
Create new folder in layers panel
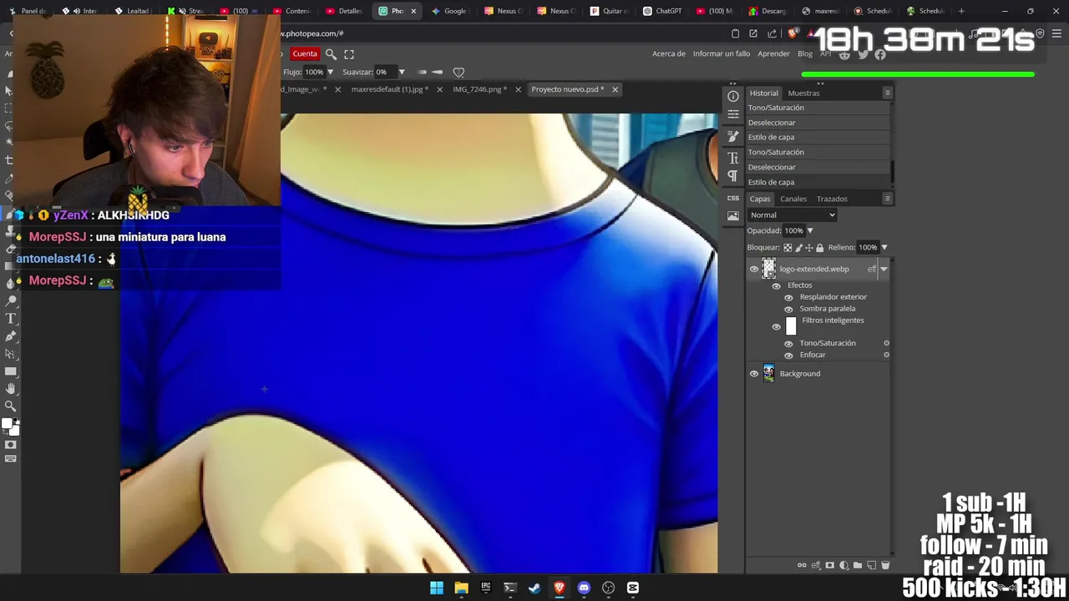(x=858, y=565)
